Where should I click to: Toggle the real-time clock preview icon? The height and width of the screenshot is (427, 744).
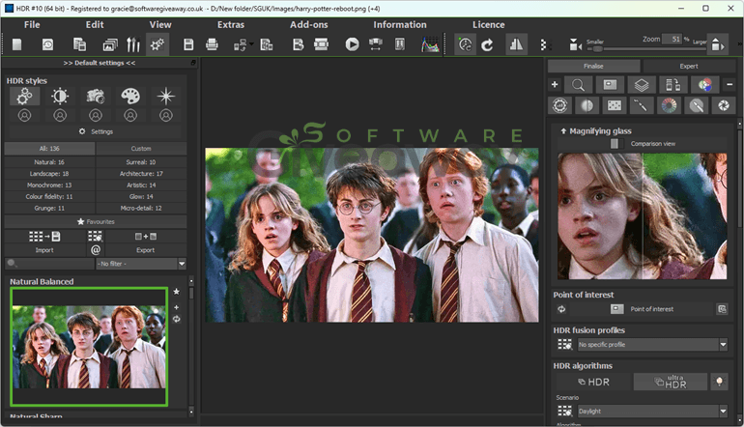(466, 44)
